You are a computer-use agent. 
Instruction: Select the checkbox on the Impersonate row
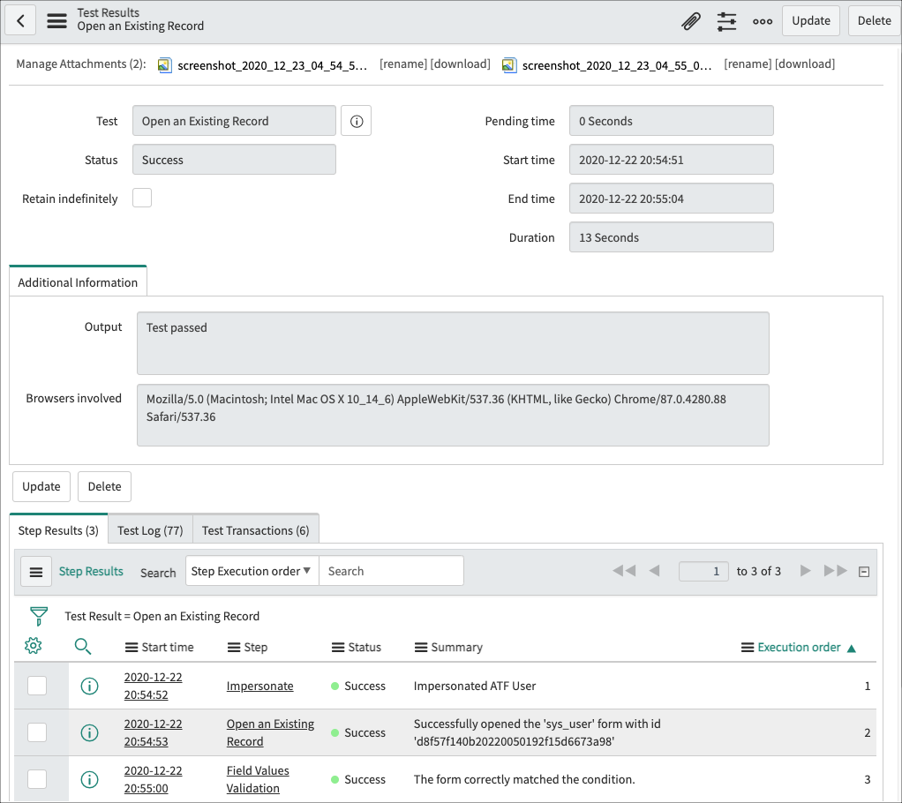[x=38, y=686]
